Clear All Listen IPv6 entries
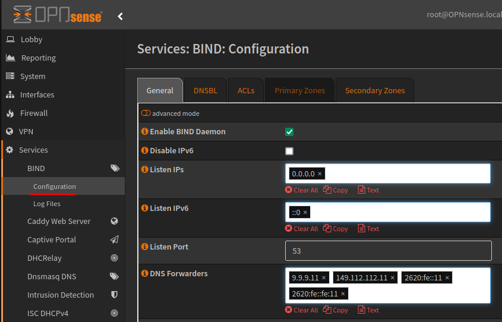The image size is (502, 322). (x=302, y=229)
